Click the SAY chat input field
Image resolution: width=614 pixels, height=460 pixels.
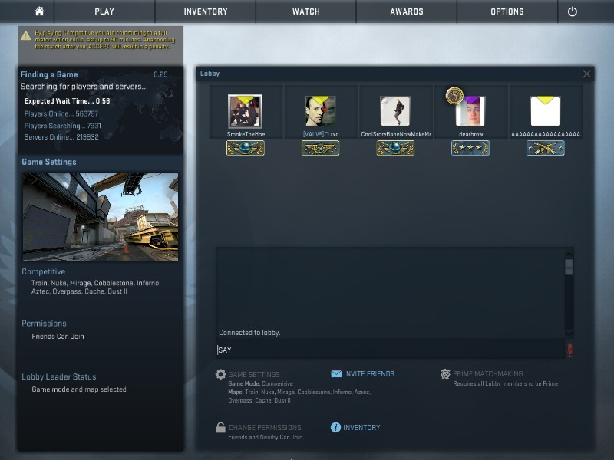[390, 350]
